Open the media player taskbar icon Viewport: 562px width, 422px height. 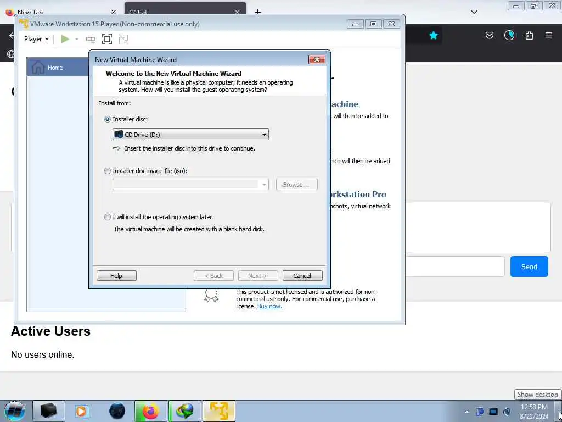click(81, 411)
